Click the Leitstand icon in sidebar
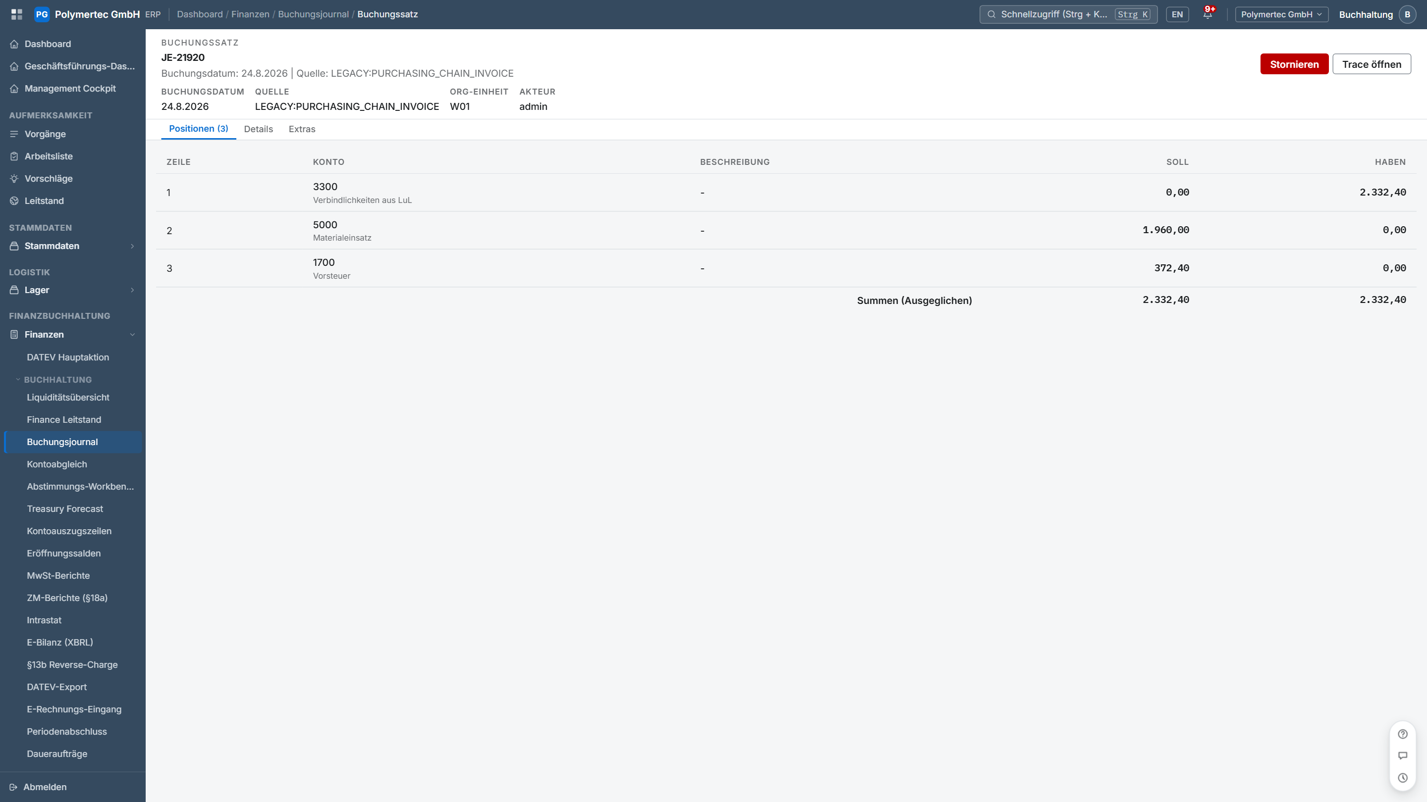This screenshot has height=802, width=1427. point(14,201)
